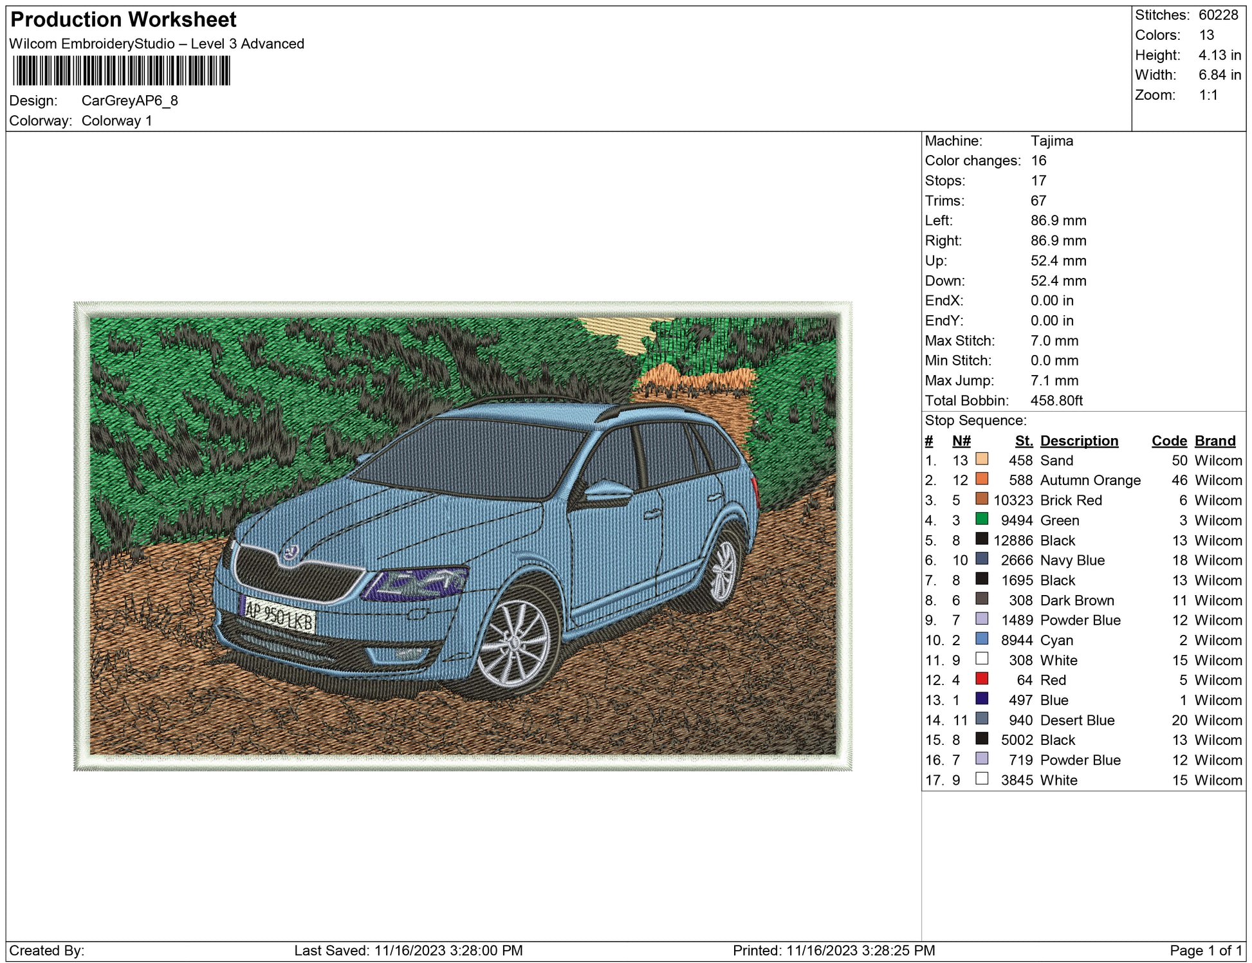Select the Brick Red color swatch
This screenshot has width=1252, height=963.
982,499
